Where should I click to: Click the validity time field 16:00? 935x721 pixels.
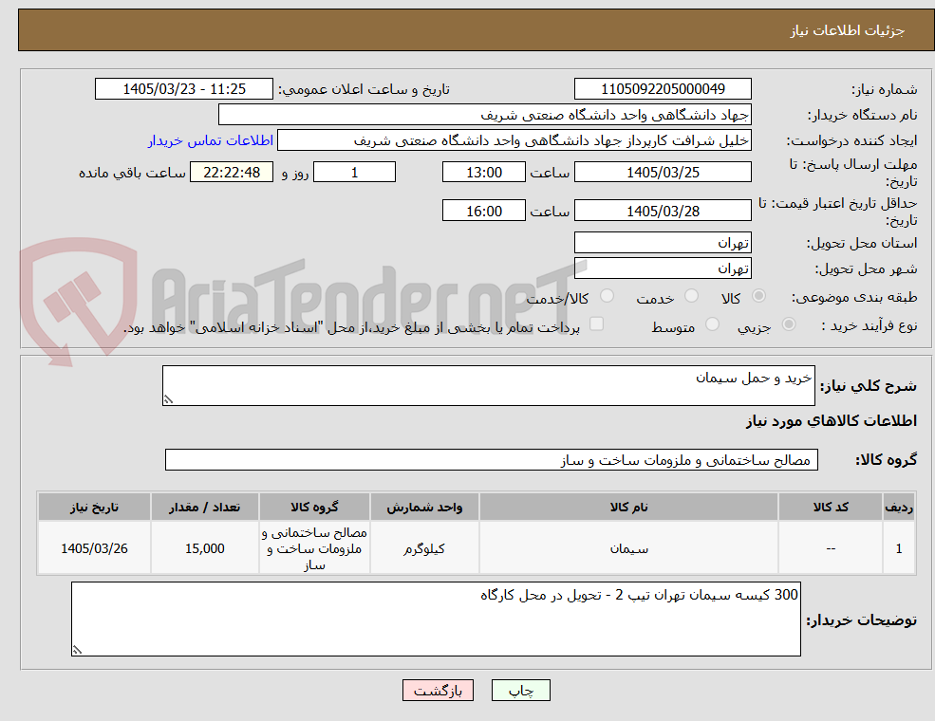pyautogui.click(x=483, y=211)
